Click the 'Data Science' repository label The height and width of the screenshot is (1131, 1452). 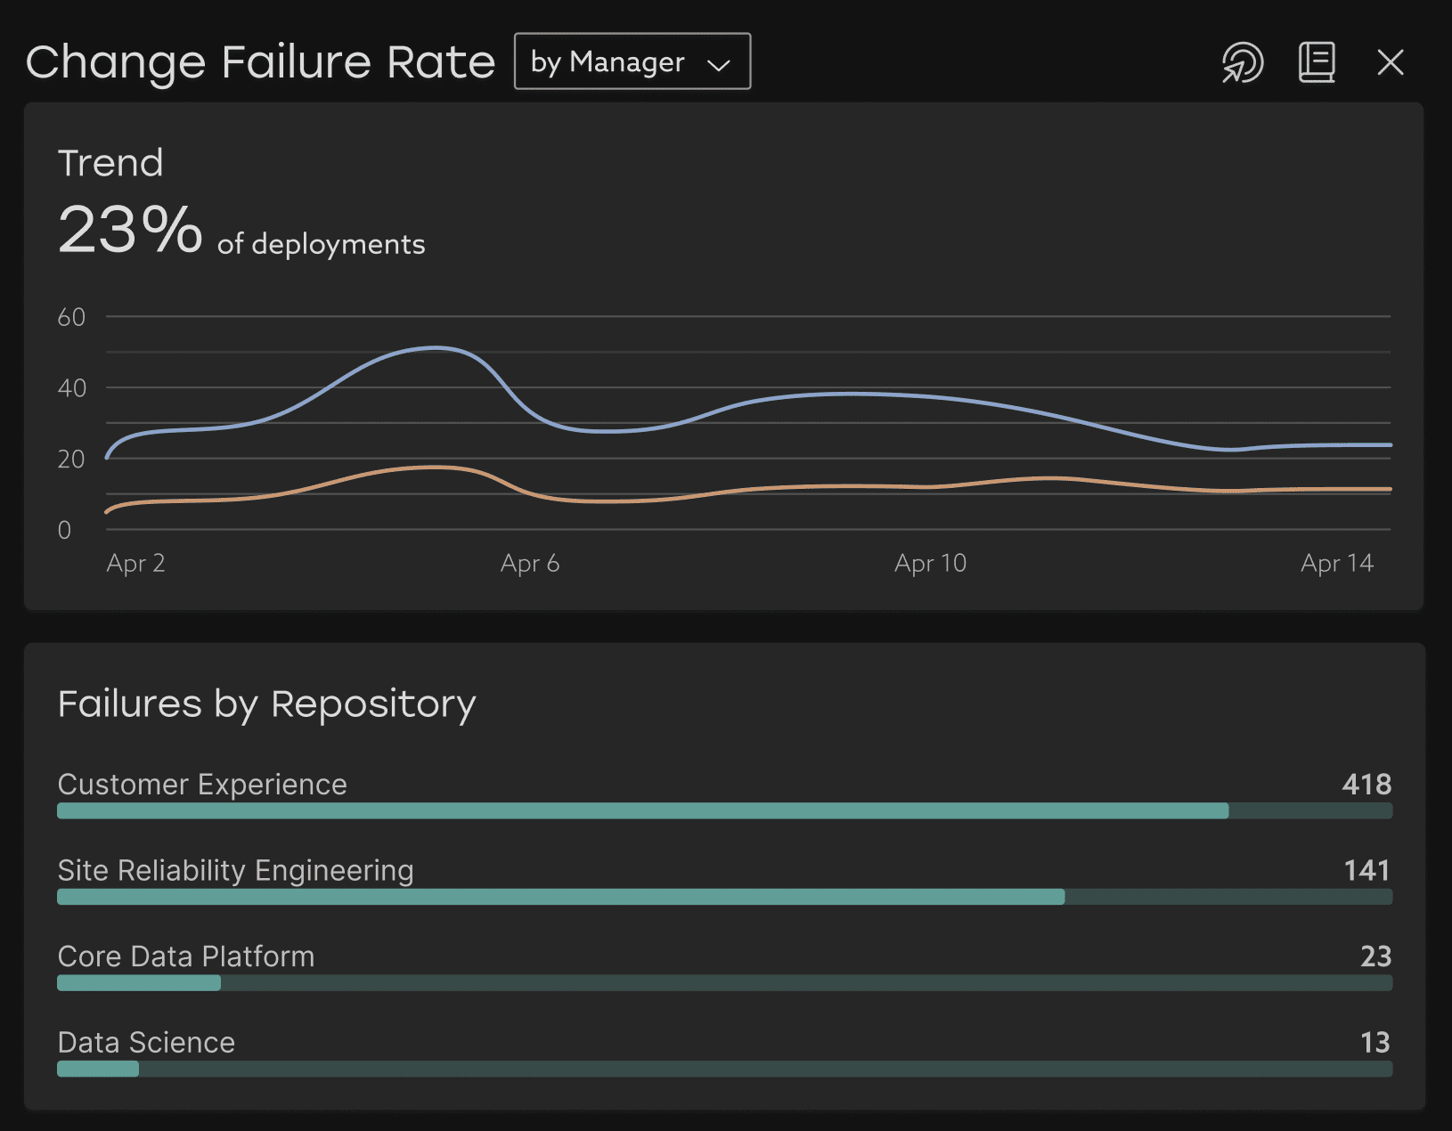pyautogui.click(x=146, y=1042)
